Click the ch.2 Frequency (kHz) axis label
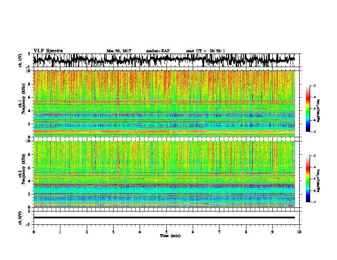 tap(22, 169)
